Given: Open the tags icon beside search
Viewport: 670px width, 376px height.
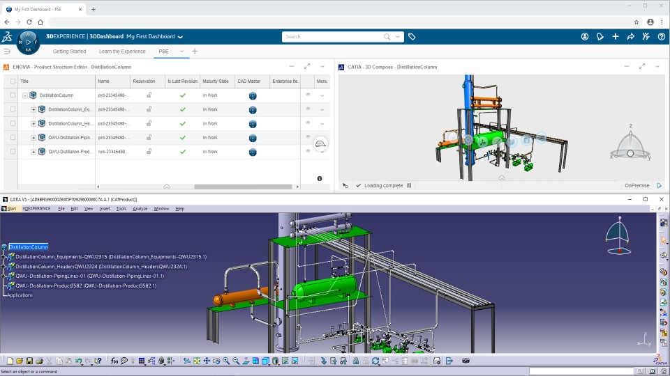Looking at the screenshot, I should [x=412, y=37].
